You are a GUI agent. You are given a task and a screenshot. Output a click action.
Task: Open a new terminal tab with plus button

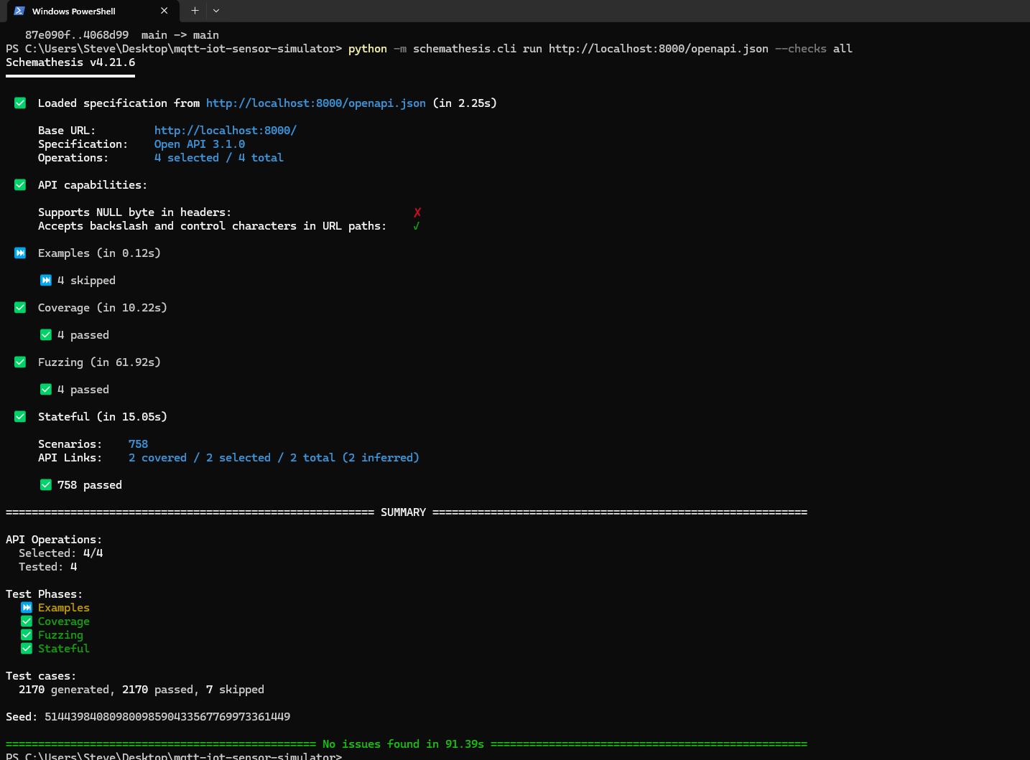pyautogui.click(x=195, y=11)
